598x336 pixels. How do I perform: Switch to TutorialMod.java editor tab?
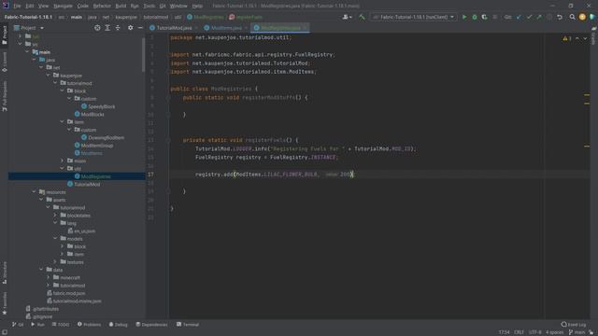[x=174, y=28]
